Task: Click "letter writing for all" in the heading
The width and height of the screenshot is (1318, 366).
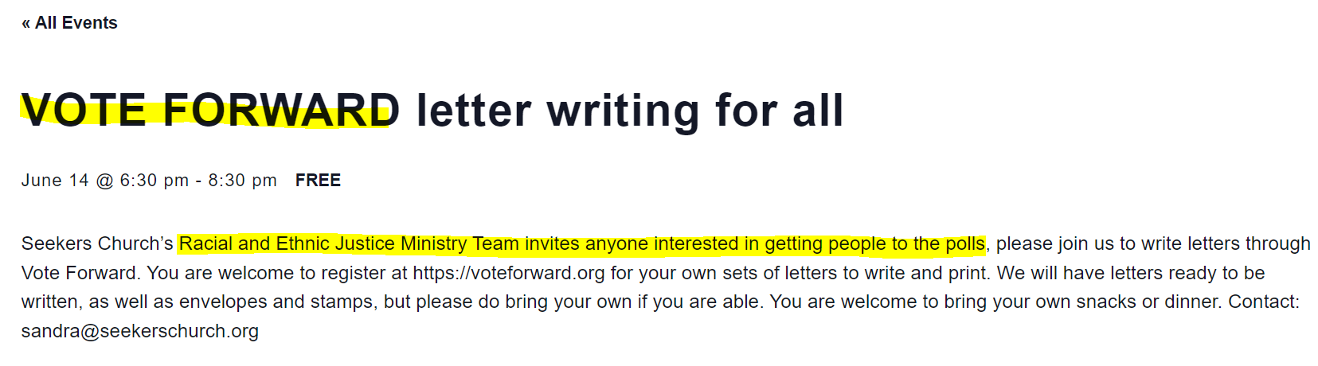Action: point(629,110)
